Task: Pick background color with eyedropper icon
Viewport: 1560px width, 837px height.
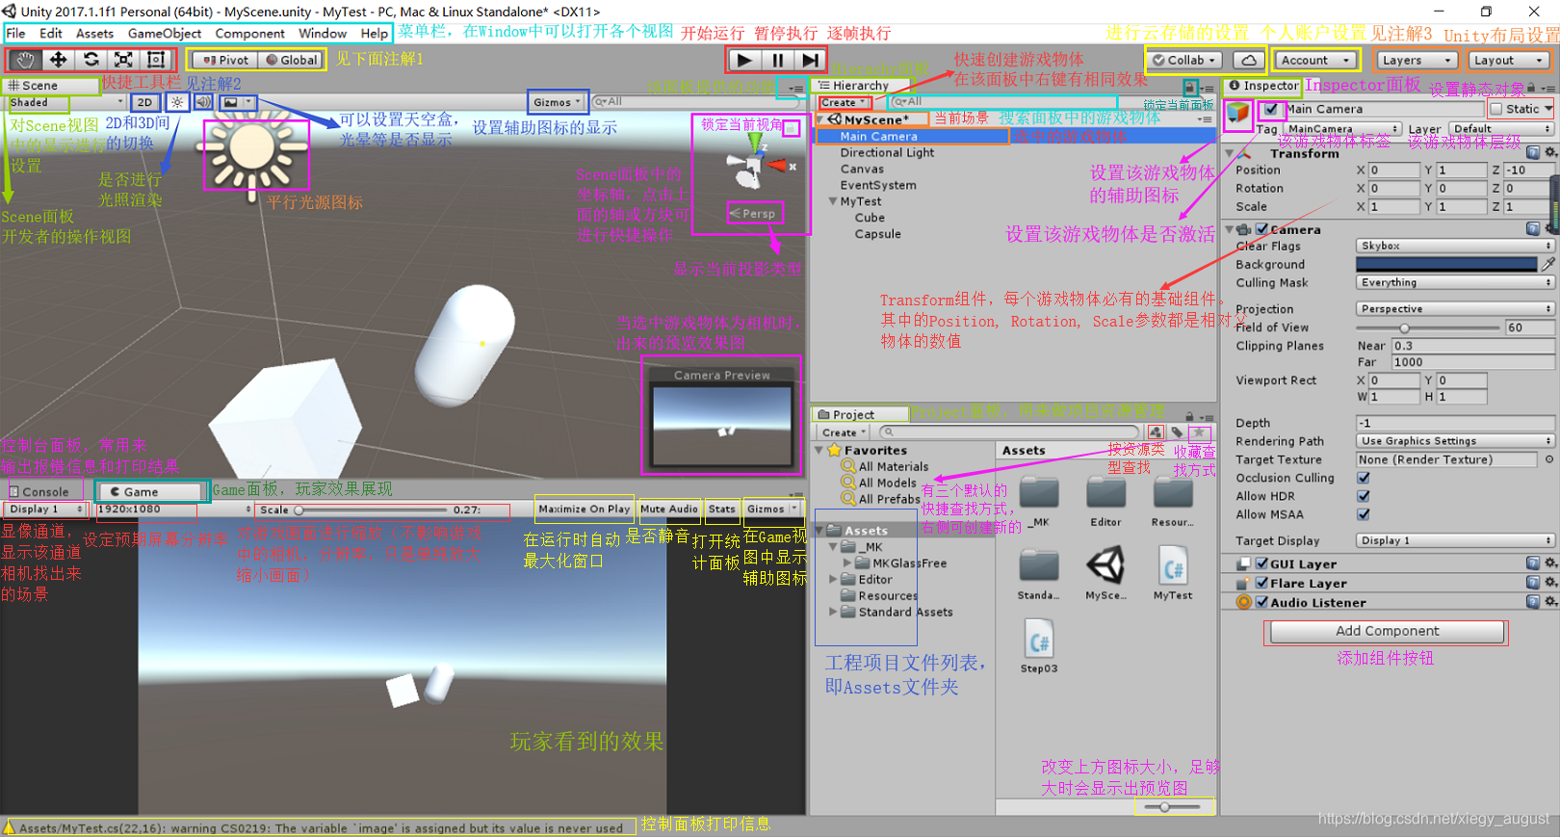Action: [x=1547, y=264]
